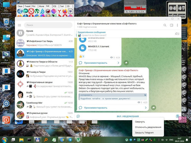The width and height of the screenshot is (191, 143).
Task: Open the orange search magnifier on taskbar
Action: click(46, 140)
